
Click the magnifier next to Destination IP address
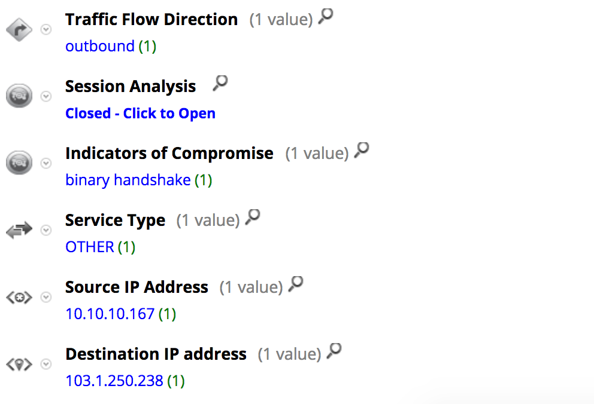(x=334, y=351)
